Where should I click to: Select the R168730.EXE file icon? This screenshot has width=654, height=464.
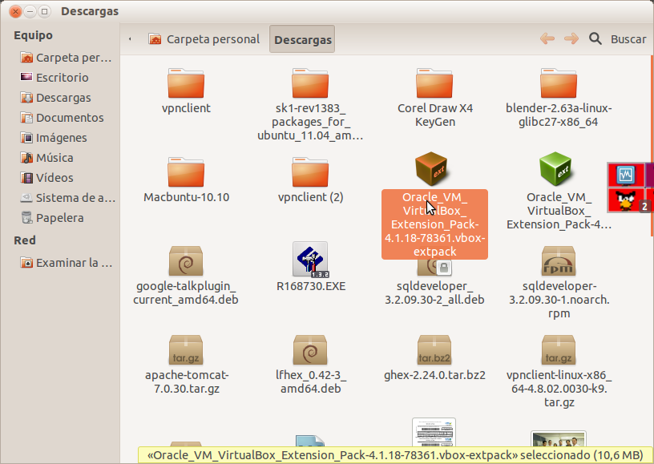click(310, 260)
